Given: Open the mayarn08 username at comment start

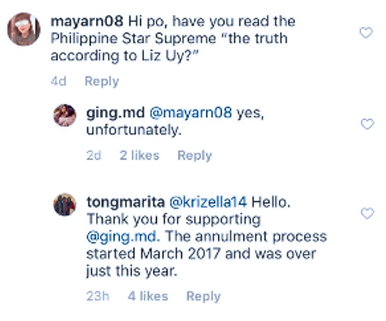Looking at the screenshot, I should [87, 21].
